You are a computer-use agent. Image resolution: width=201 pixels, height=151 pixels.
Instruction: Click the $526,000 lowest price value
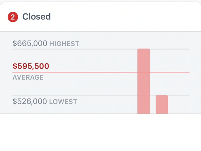coord(30,101)
